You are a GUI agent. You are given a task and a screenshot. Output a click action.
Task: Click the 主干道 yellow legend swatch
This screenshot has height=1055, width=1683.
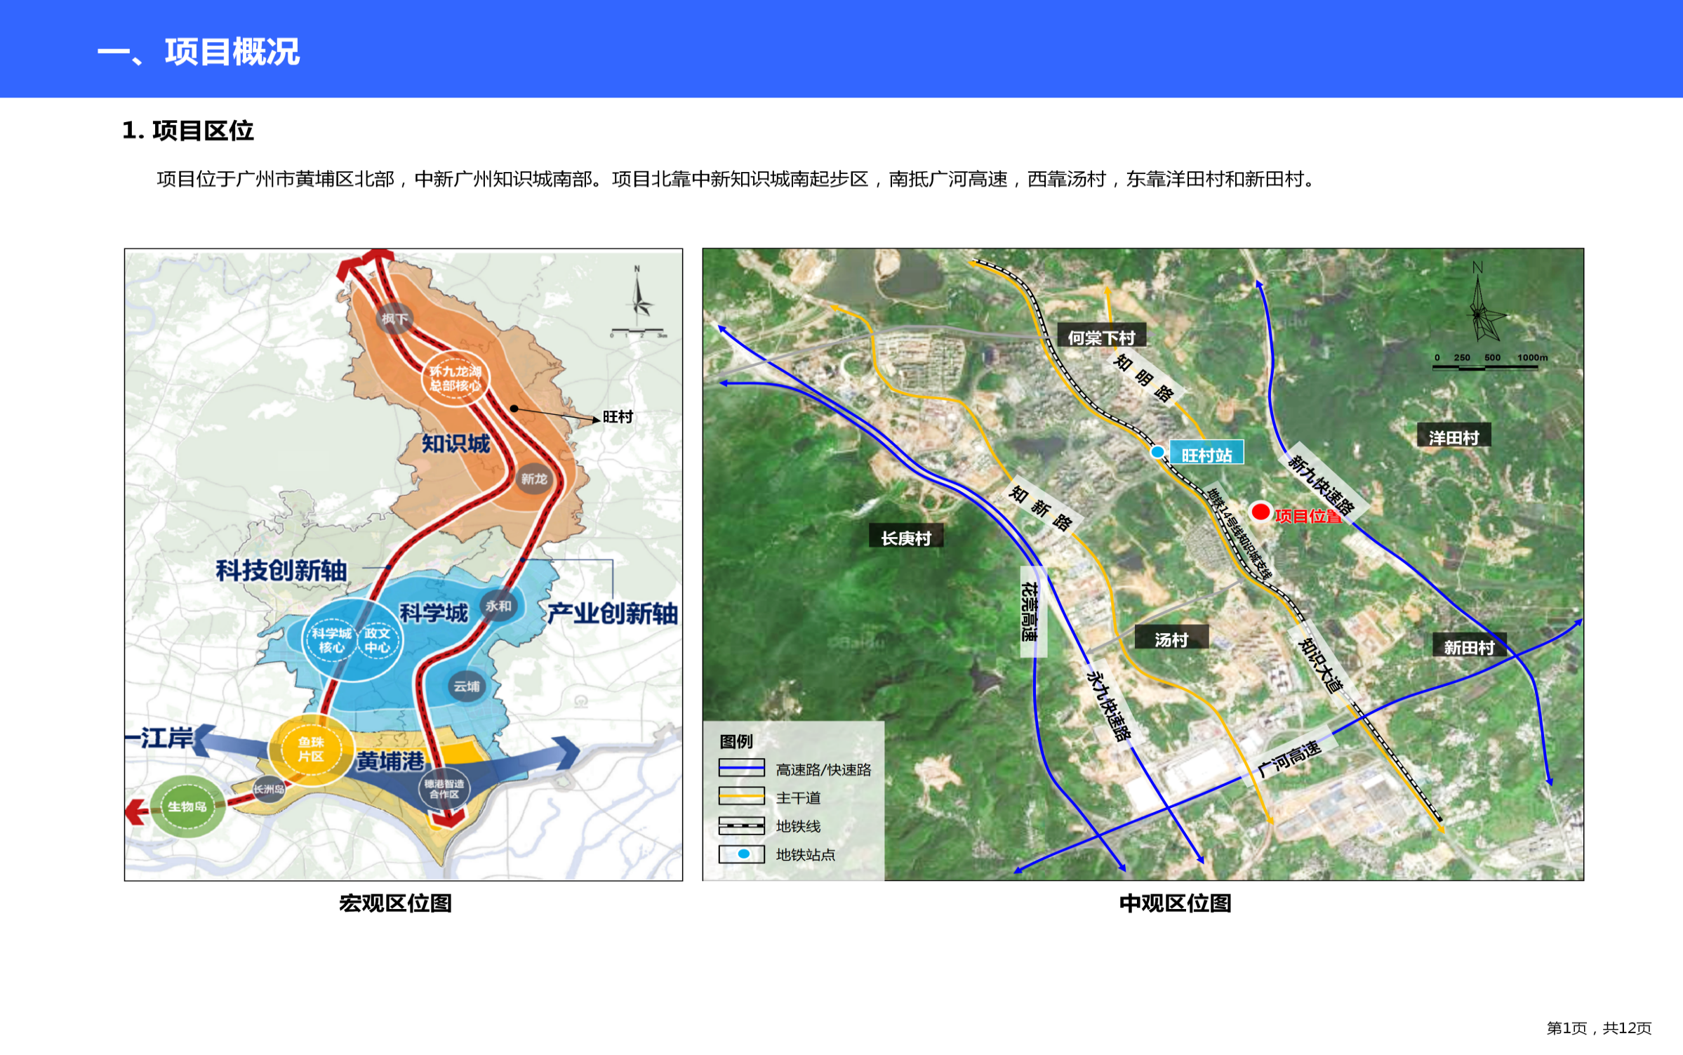[x=741, y=797]
